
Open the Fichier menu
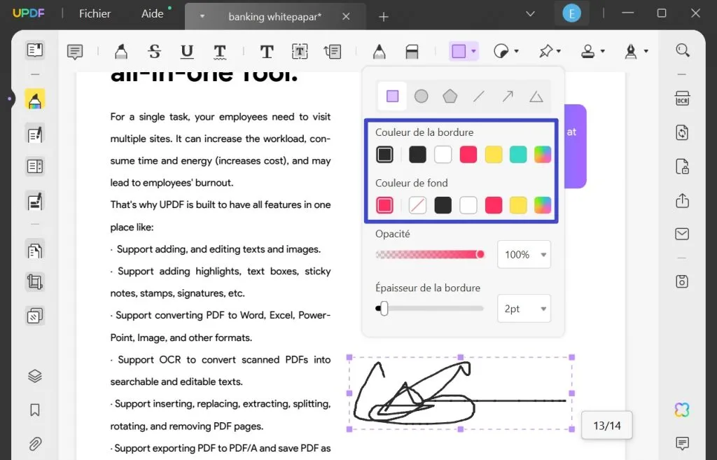coord(95,14)
